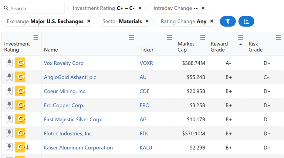The width and height of the screenshot is (284, 158).
Task: Toggle alert bell for Kaiser Aluminum row
Action: pyautogui.click(x=9, y=147)
